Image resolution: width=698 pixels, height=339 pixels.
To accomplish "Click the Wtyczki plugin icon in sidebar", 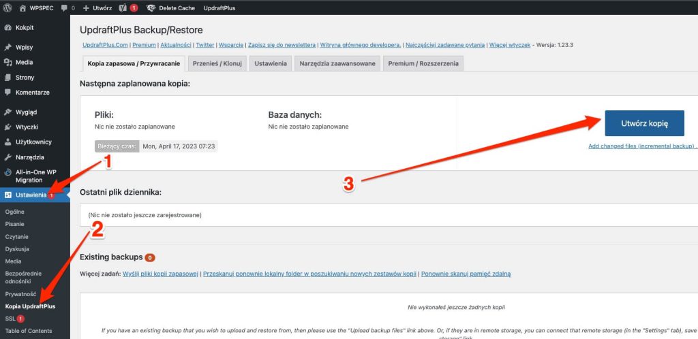I will pyautogui.click(x=7, y=127).
